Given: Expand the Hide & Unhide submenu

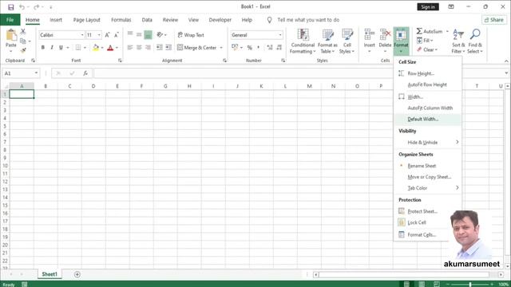Looking at the screenshot, I should pyautogui.click(x=428, y=142).
